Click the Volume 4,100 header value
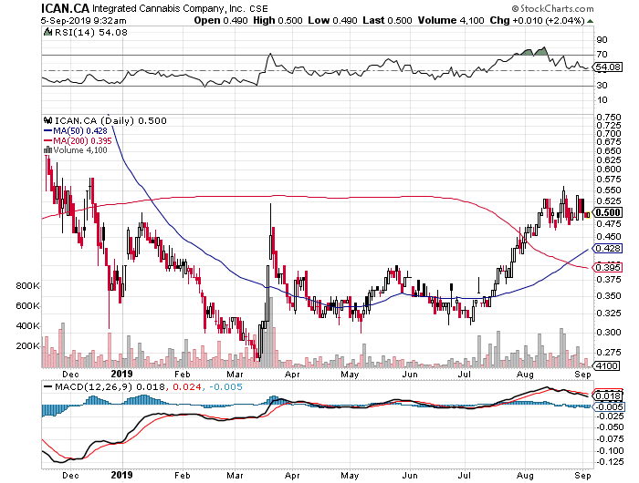 451,20
